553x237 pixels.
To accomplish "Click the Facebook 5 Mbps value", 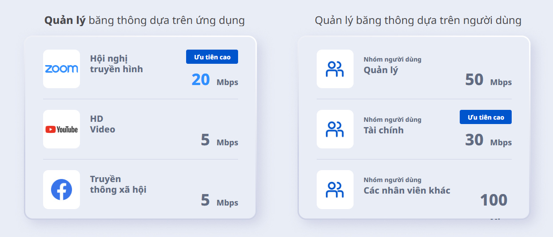I will tap(219, 200).
